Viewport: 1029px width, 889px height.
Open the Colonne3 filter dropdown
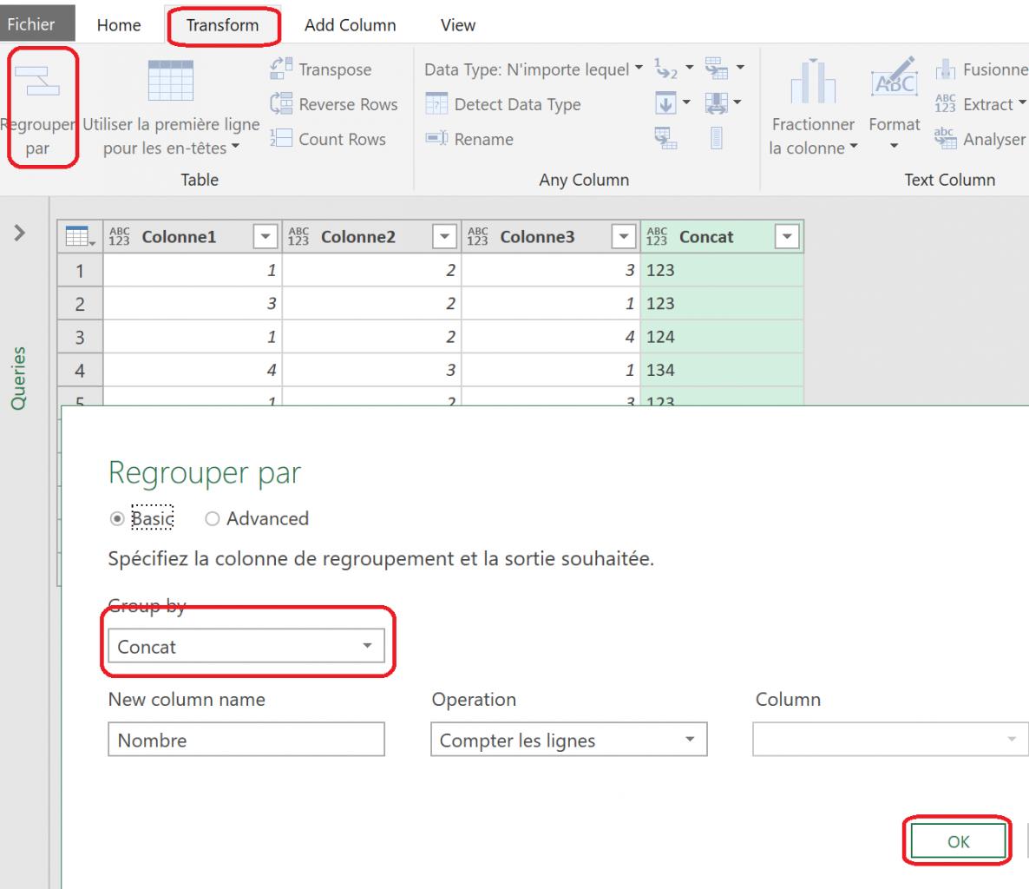coord(624,236)
